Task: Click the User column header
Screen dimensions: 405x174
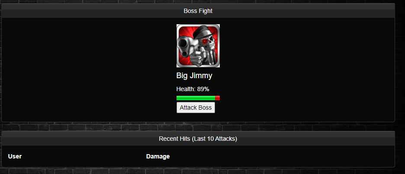Action: (15, 156)
